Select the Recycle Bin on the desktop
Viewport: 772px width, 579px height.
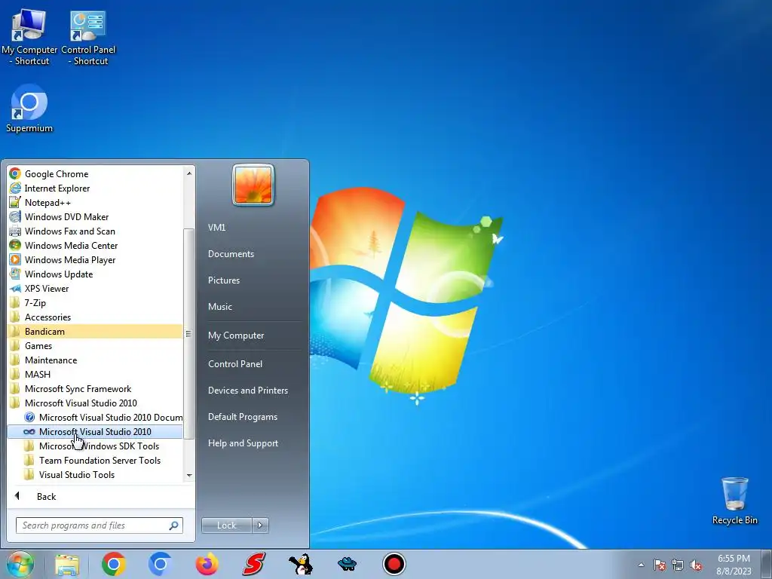(734, 501)
